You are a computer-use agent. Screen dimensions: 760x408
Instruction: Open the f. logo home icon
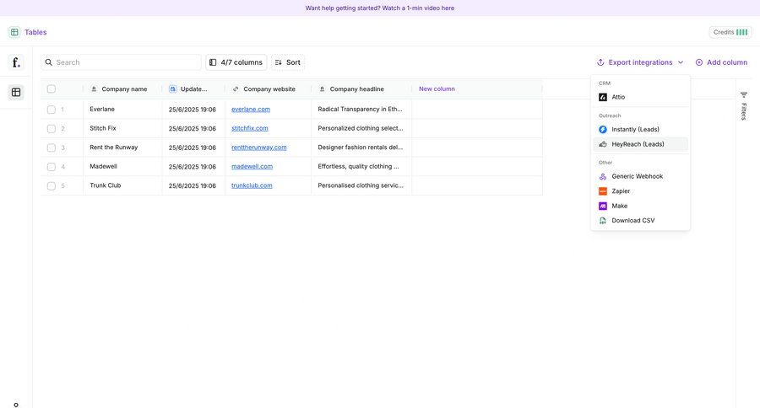16,62
